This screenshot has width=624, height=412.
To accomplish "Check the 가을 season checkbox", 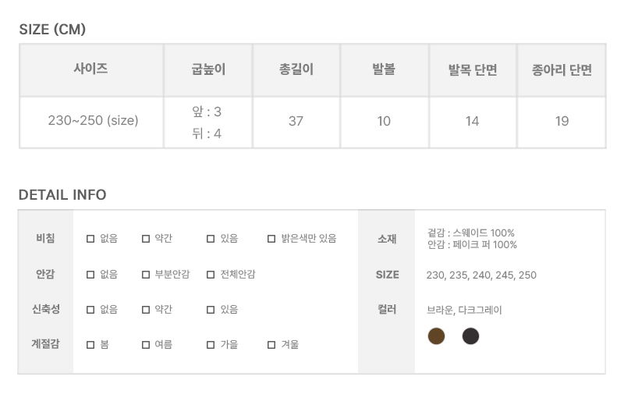I will 211,345.
